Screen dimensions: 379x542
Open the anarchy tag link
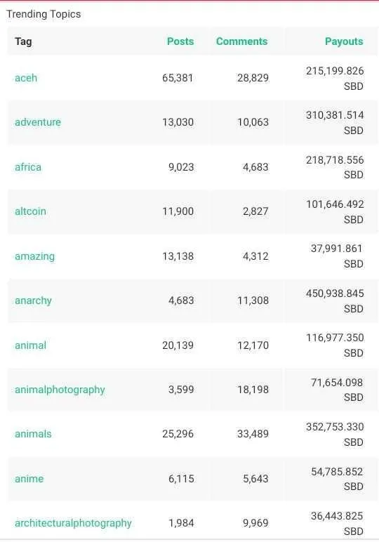pyautogui.click(x=33, y=300)
